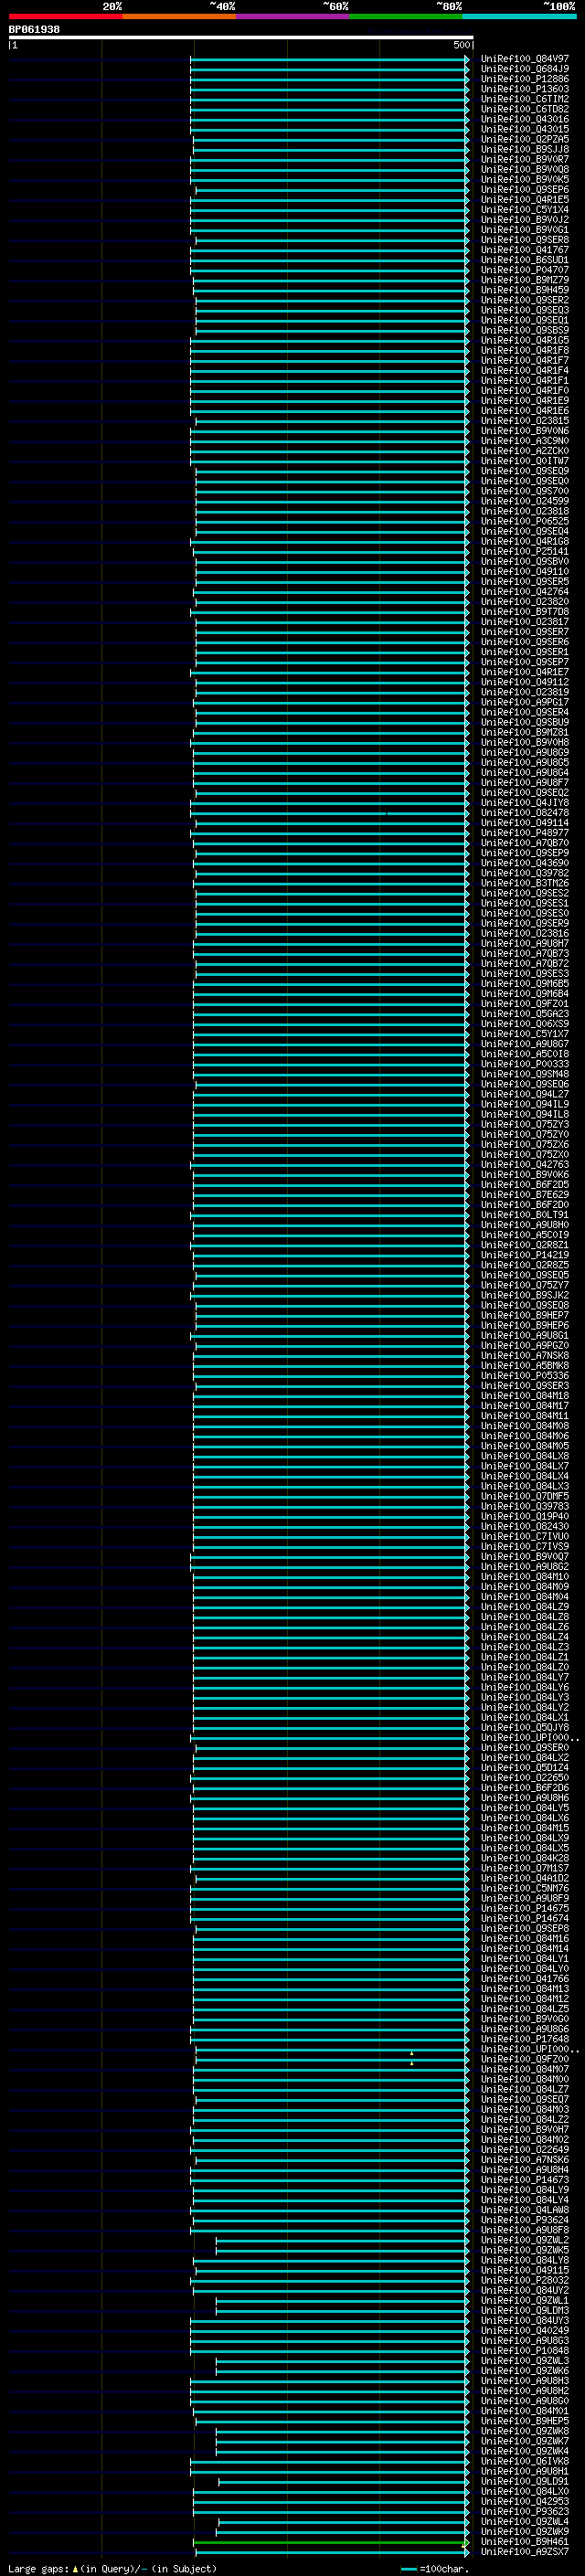Click the yellow large-gap-in-query legend triangle
The height and width of the screenshot is (2576, 585).
pos(75,2569)
